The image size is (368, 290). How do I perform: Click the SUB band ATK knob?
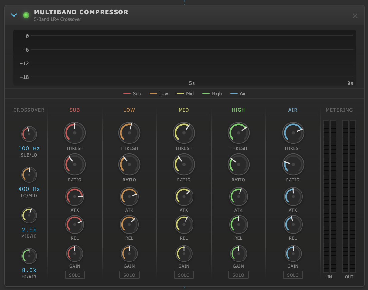tap(75, 197)
